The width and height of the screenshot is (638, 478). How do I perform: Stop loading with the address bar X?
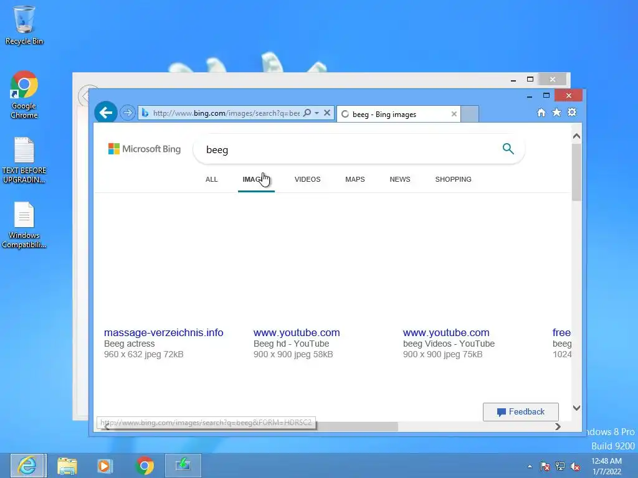click(x=326, y=113)
